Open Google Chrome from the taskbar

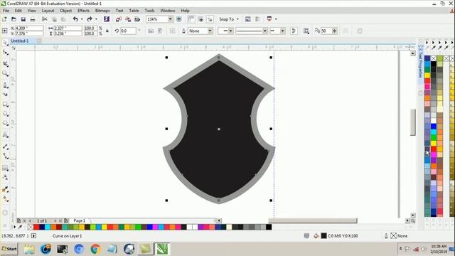click(x=95, y=249)
